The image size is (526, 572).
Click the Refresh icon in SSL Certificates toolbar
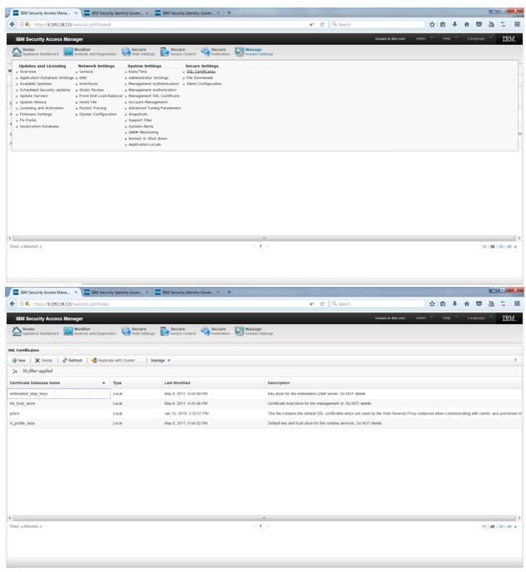(65, 361)
